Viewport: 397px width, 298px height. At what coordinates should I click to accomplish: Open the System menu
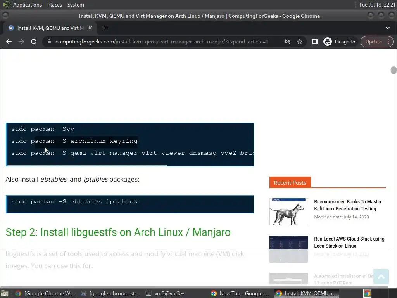click(76, 5)
